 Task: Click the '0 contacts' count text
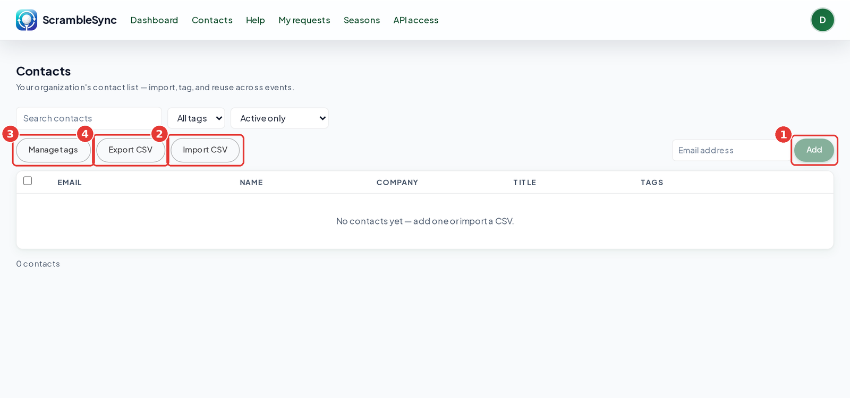tap(38, 264)
